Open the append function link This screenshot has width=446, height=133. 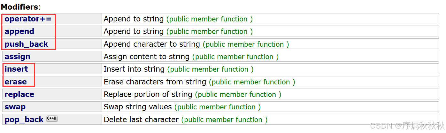[19, 31]
